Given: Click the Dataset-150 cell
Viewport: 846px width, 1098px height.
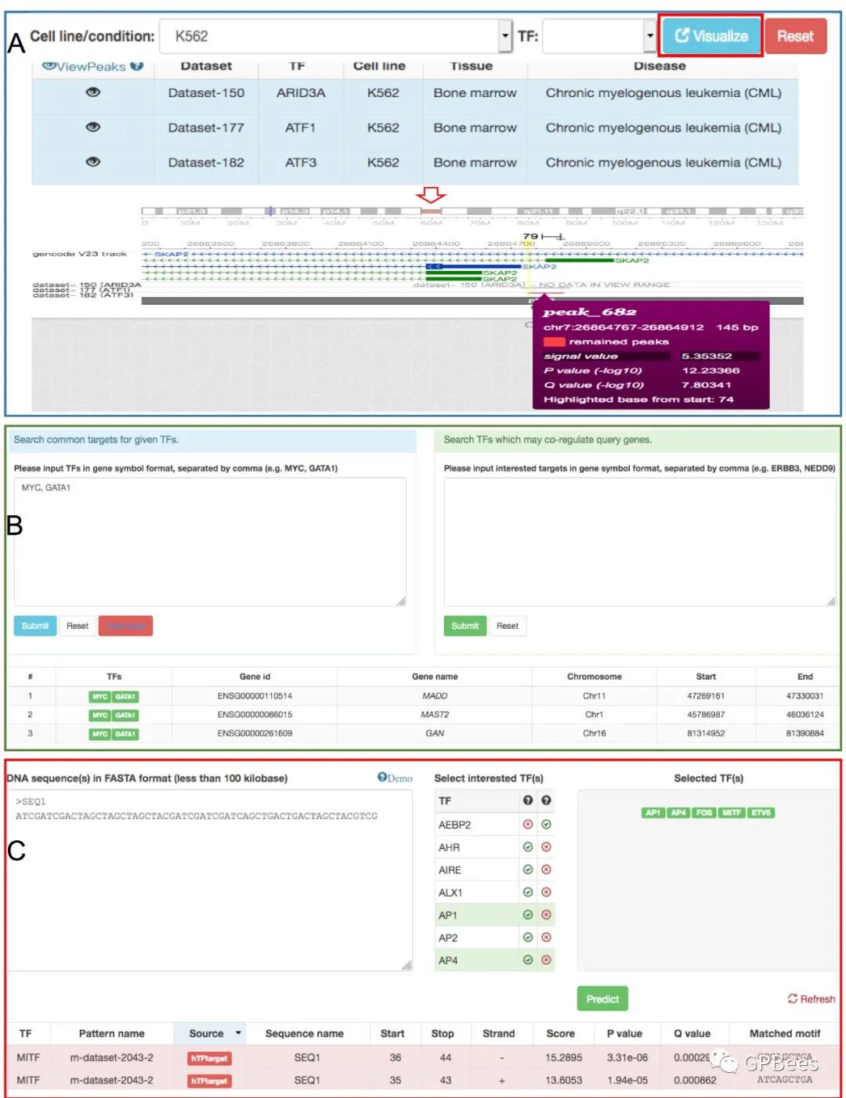Looking at the screenshot, I should [x=206, y=92].
